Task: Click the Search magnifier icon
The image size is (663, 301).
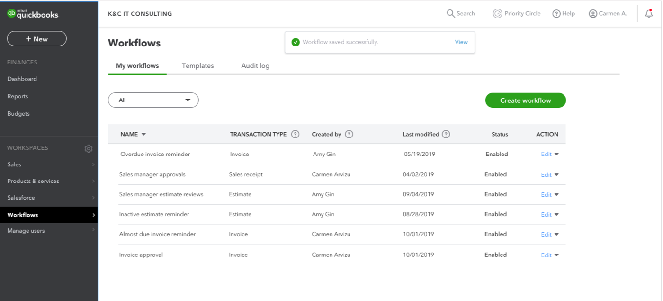Action: point(450,13)
